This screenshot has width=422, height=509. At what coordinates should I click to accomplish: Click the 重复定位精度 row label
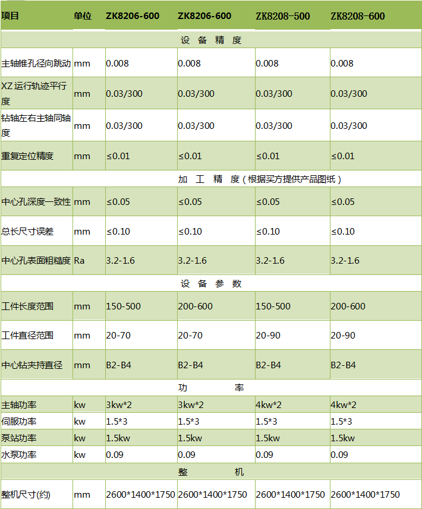pos(27,156)
